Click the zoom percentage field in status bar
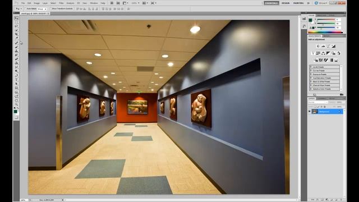This screenshot has width=359, height=202. [x=24, y=200]
